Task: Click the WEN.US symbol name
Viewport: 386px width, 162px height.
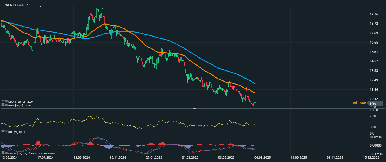Action: point(11,5)
